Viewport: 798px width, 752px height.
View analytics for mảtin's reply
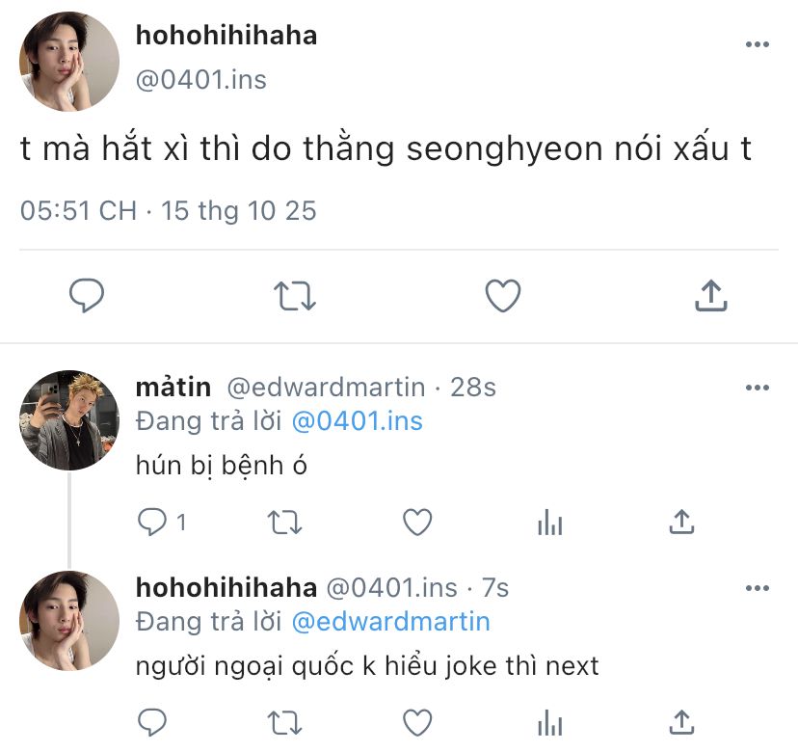(549, 523)
